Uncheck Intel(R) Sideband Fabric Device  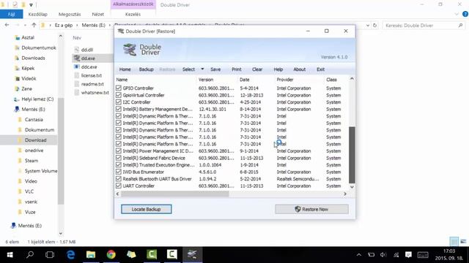[x=119, y=158]
